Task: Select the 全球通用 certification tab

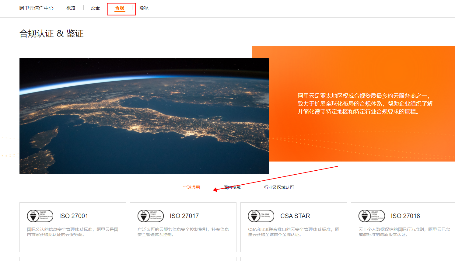Action: coord(191,187)
